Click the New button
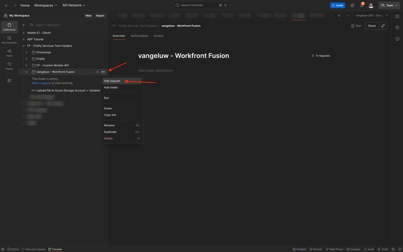Image resolution: width=403 pixels, height=252 pixels. 89,16
